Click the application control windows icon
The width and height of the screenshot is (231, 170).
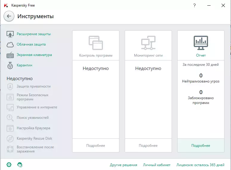click(96, 43)
